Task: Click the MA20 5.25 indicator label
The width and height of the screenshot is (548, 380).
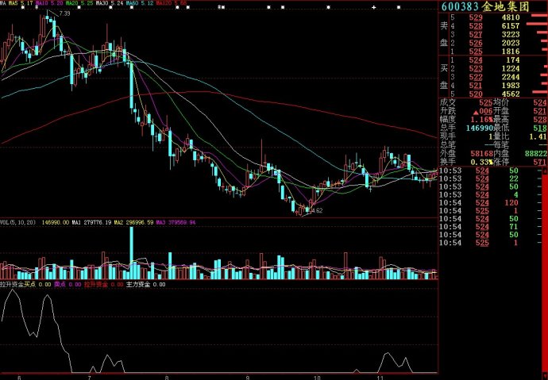Action: pos(79,3)
